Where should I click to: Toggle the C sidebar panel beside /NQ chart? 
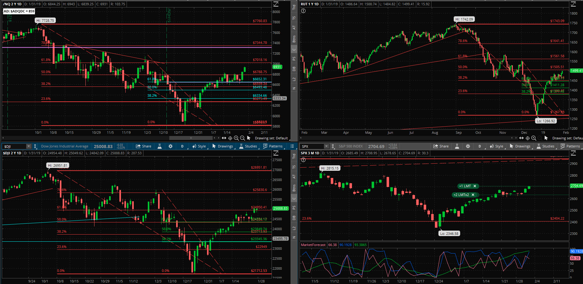click(294, 49)
